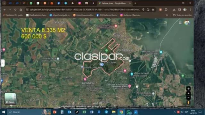Open Chrome downloads

pyautogui.click(x=174, y=10)
